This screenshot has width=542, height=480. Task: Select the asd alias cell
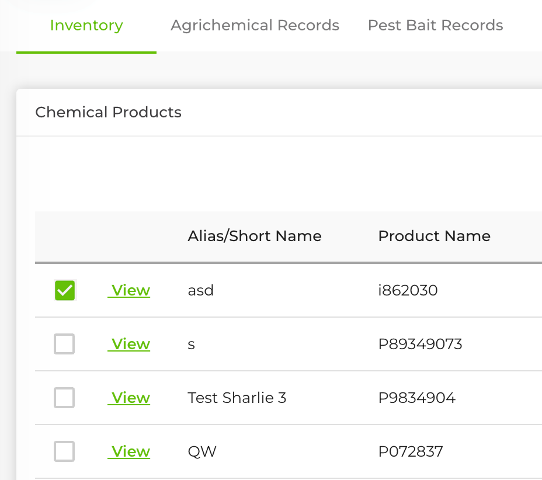(x=201, y=290)
